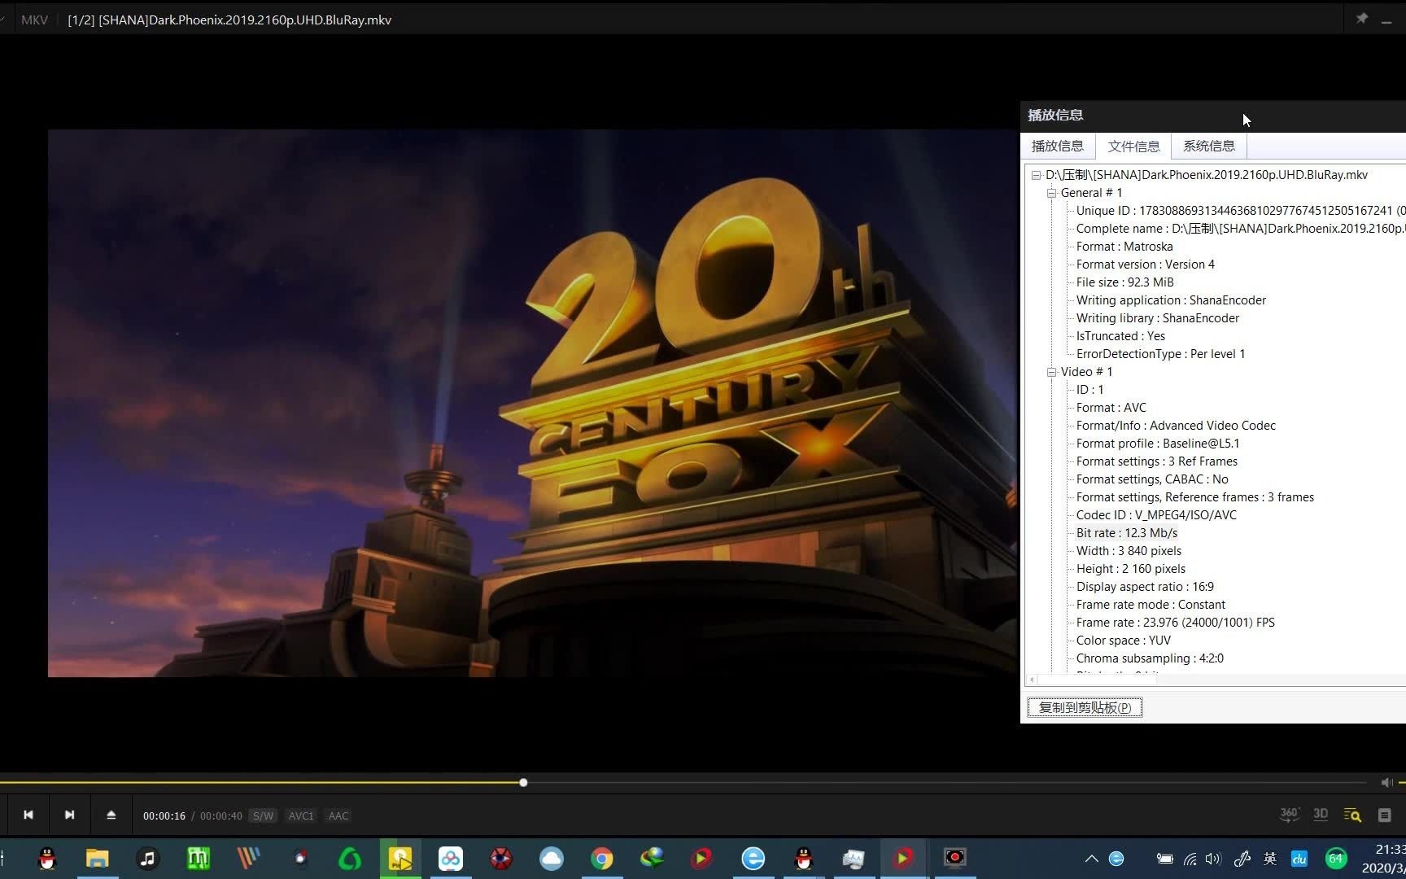The width and height of the screenshot is (1406, 879).
Task: Select 'Color space : YUV' row
Action: pyautogui.click(x=1123, y=641)
